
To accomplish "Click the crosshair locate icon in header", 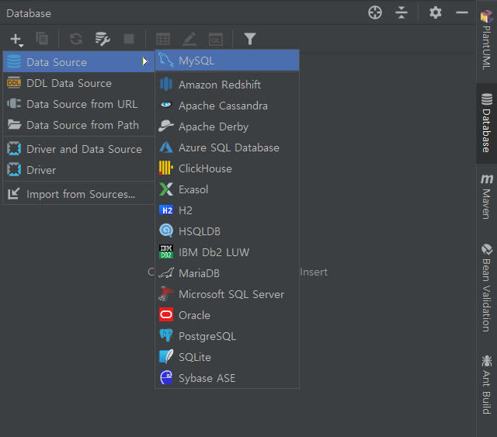I will click(375, 13).
